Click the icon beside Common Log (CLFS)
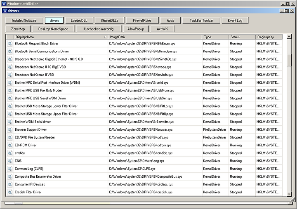 (9, 169)
